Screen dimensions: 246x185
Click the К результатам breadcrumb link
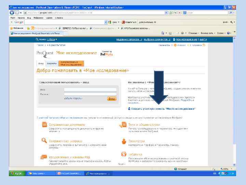[57, 45]
